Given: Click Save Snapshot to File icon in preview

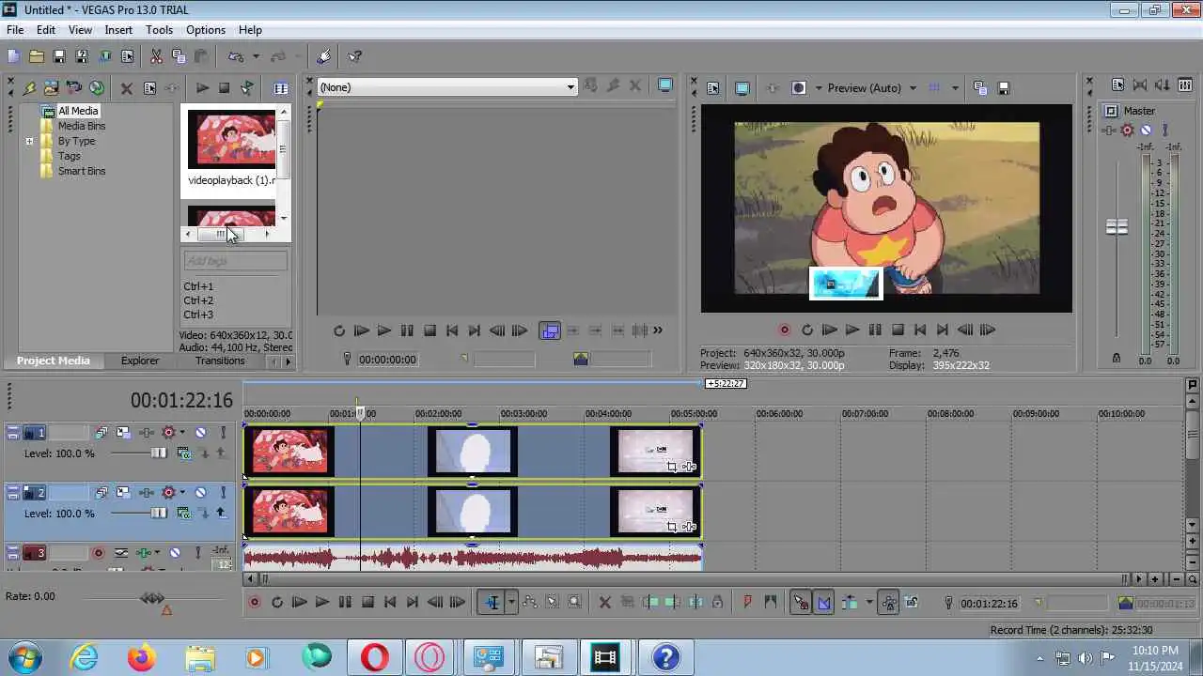Looking at the screenshot, I should 1003,88.
